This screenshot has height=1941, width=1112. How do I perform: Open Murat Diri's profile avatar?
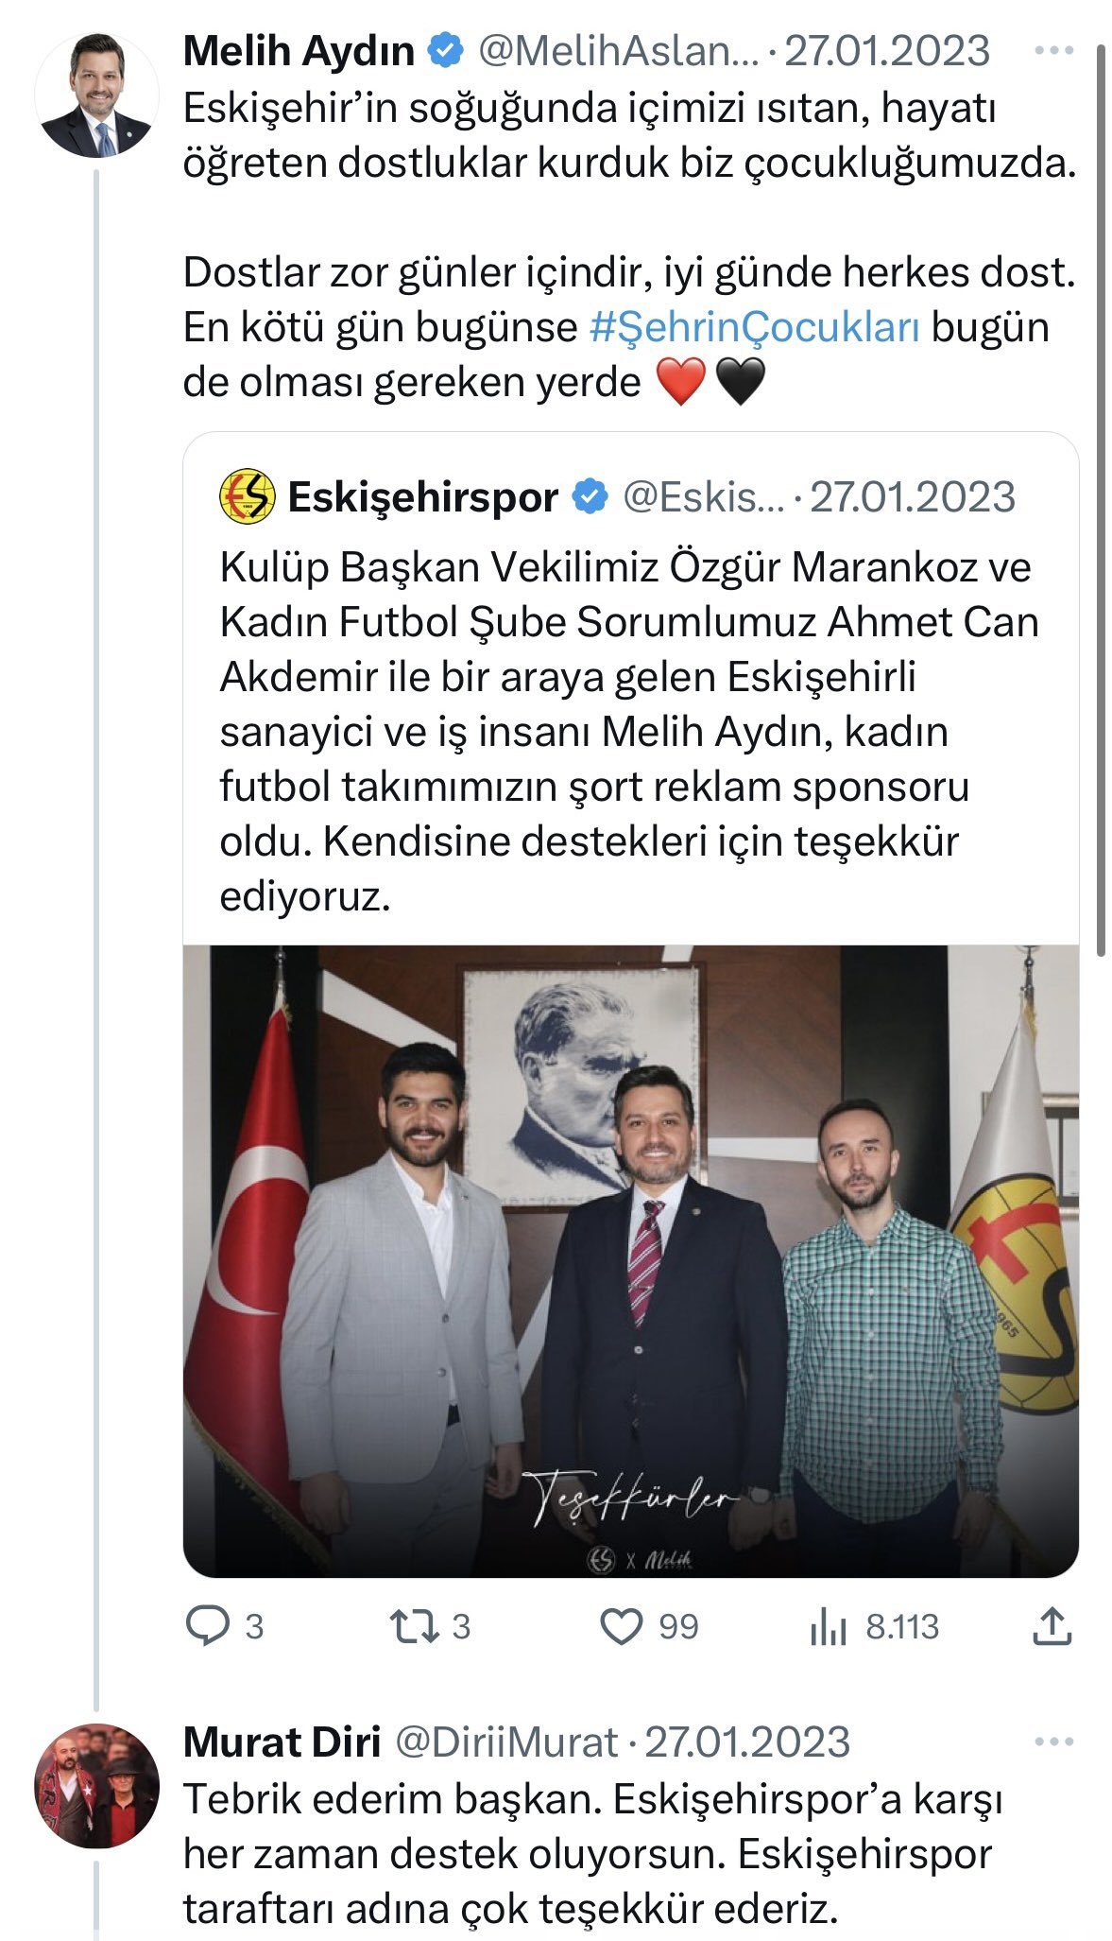click(x=96, y=1786)
